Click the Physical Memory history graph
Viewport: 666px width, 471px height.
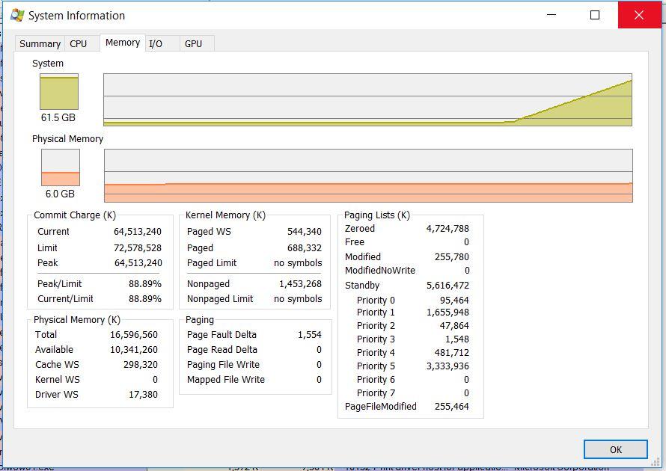[x=367, y=176]
